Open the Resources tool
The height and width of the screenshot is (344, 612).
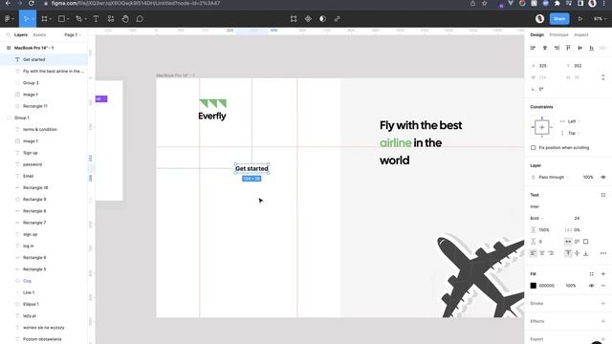coord(111,19)
